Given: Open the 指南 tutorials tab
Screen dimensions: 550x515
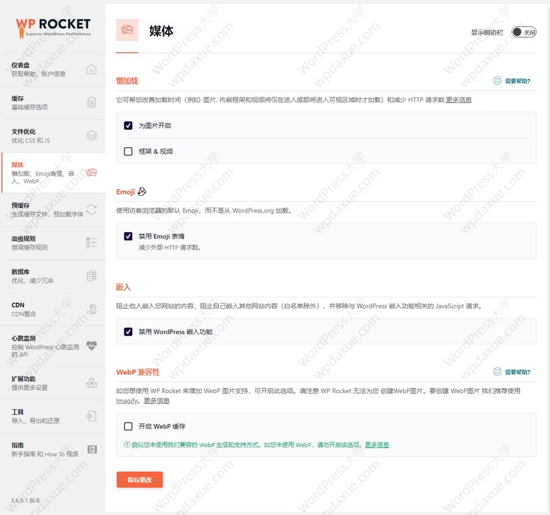Looking at the screenshot, I should pyautogui.click(x=53, y=449).
